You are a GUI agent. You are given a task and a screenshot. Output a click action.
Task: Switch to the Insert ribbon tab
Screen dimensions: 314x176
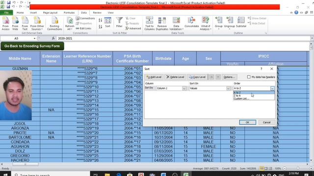[x=33, y=13]
